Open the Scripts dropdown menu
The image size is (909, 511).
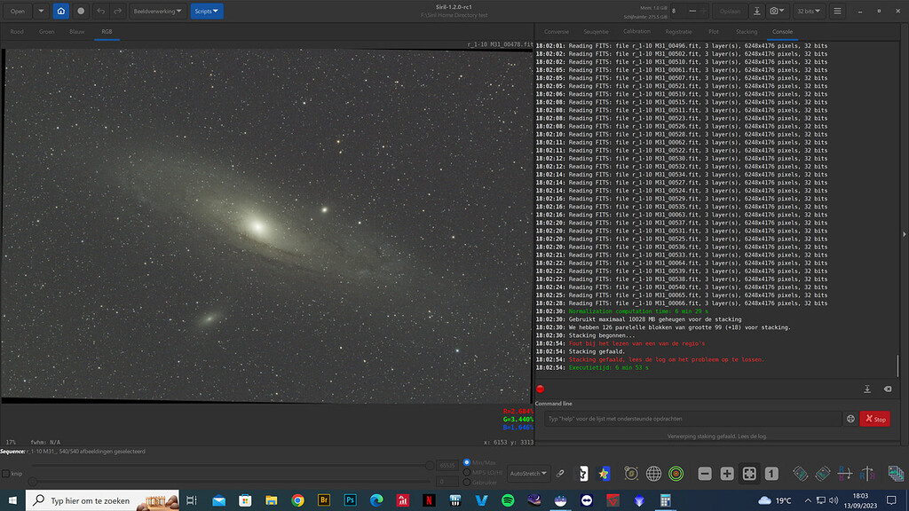(x=206, y=11)
